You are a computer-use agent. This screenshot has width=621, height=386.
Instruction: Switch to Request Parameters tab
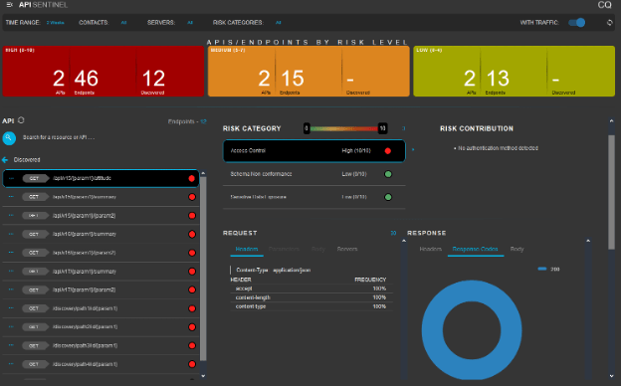click(x=284, y=249)
